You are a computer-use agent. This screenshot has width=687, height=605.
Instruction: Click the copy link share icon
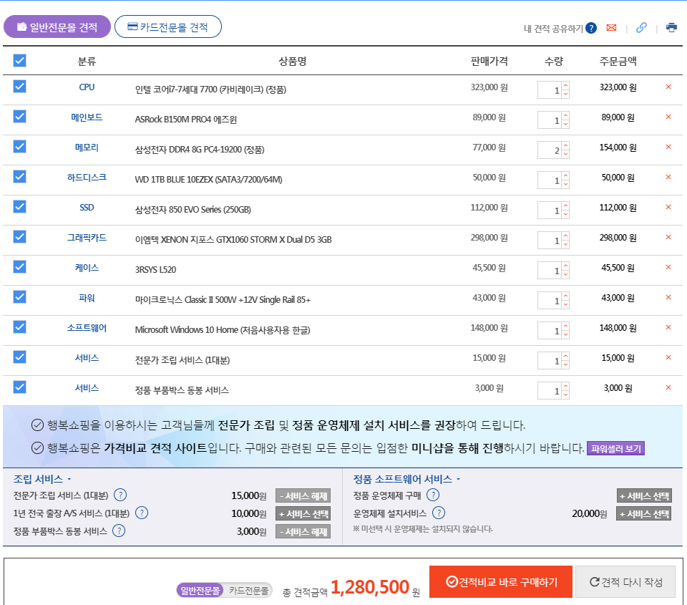pos(641,28)
